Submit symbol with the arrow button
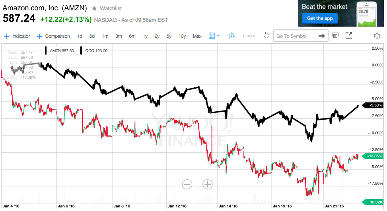 [322, 36]
